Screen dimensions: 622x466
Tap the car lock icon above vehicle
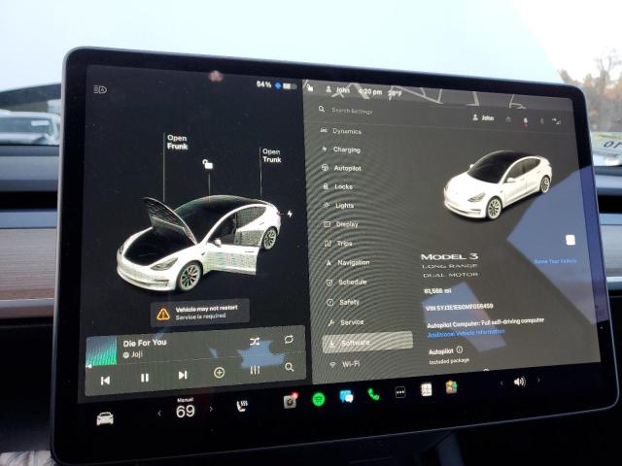pos(207,164)
